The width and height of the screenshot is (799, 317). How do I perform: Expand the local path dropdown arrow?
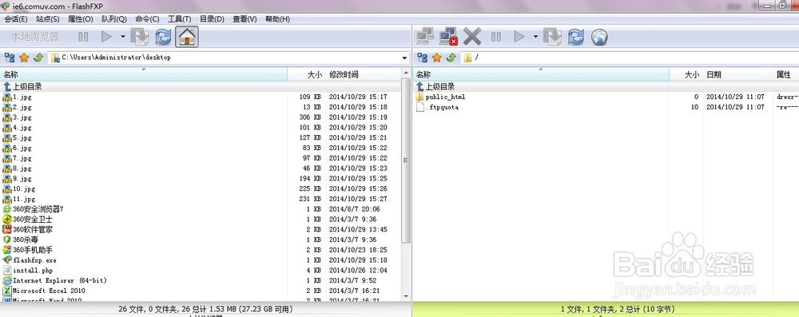click(x=404, y=57)
